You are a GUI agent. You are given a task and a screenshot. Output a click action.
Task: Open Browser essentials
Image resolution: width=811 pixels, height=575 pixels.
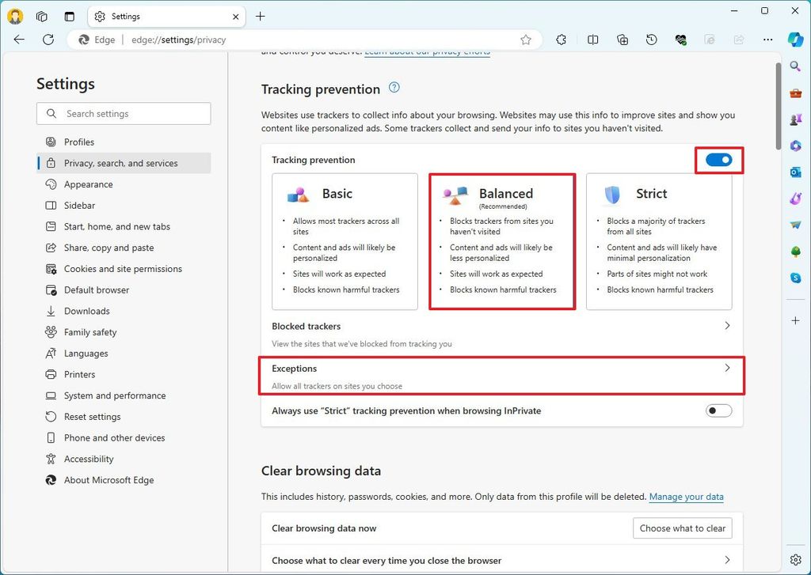680,40
